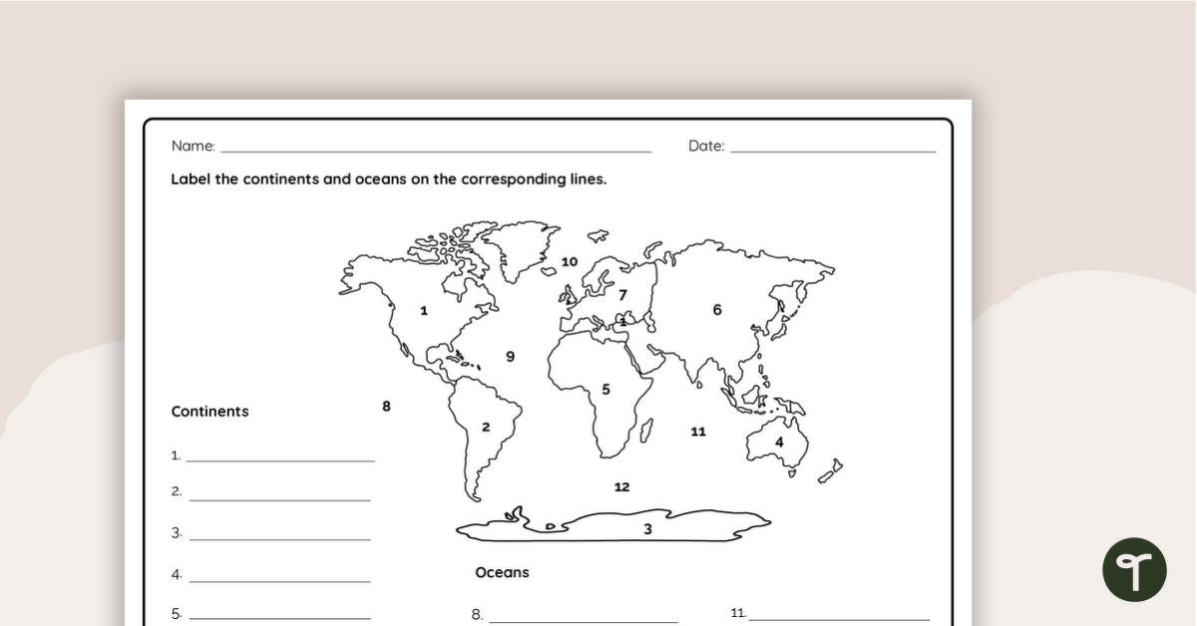Click the Teach Starter logo badge
Image resolution: width=1197 pixels, height=626 pixels.
1134,570
